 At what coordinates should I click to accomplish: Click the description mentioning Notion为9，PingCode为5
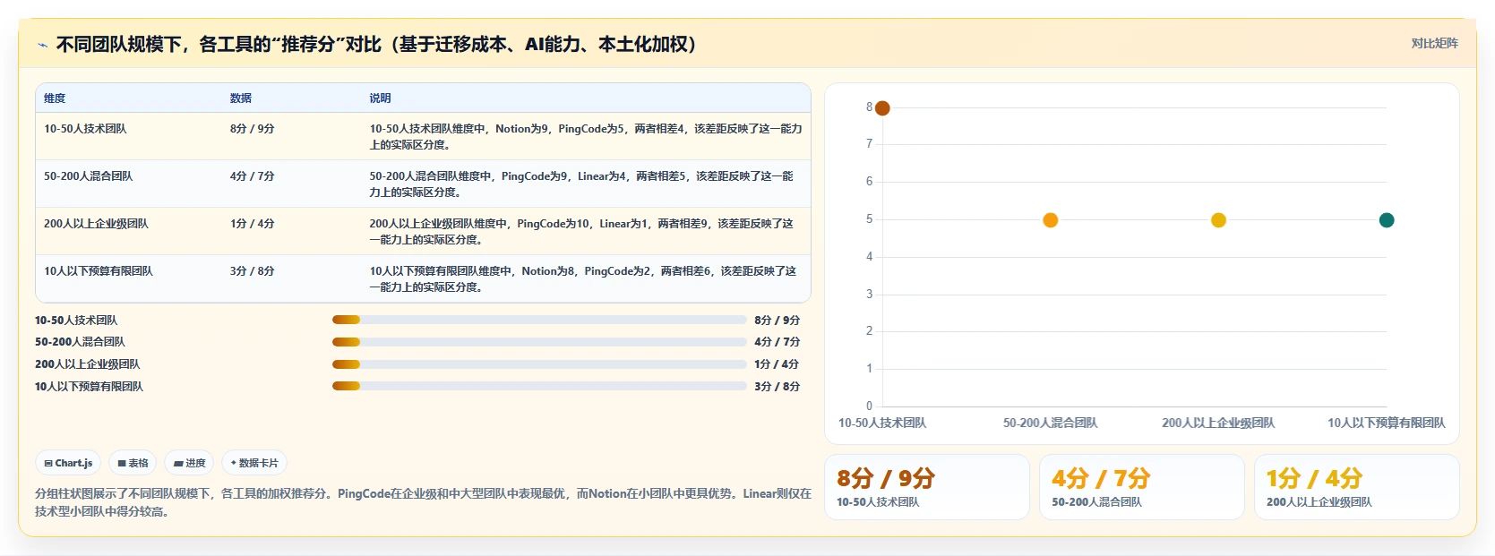pyautogui.click(x=586, y=137)
